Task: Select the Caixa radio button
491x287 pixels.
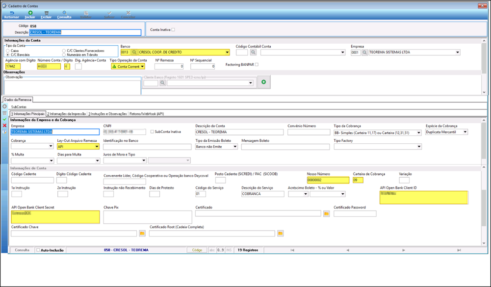Action: pos(8,51)
